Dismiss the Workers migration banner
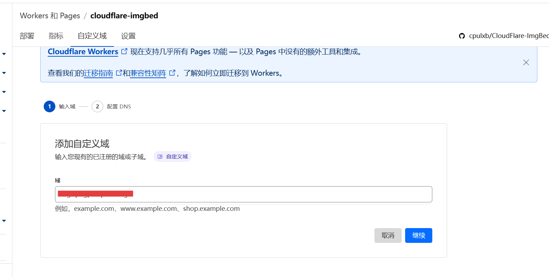549x277 pixels. point(526,62)
